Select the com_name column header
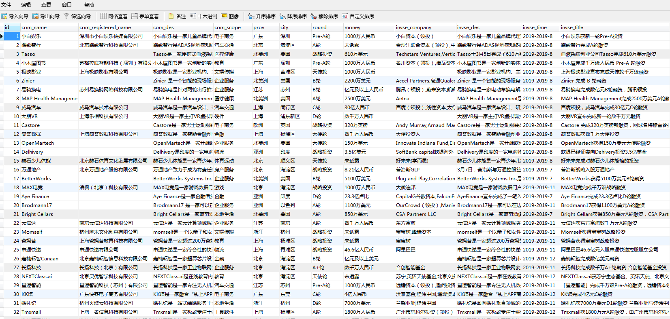The width and height of the screenshot is (670, 319). point(49,27)
